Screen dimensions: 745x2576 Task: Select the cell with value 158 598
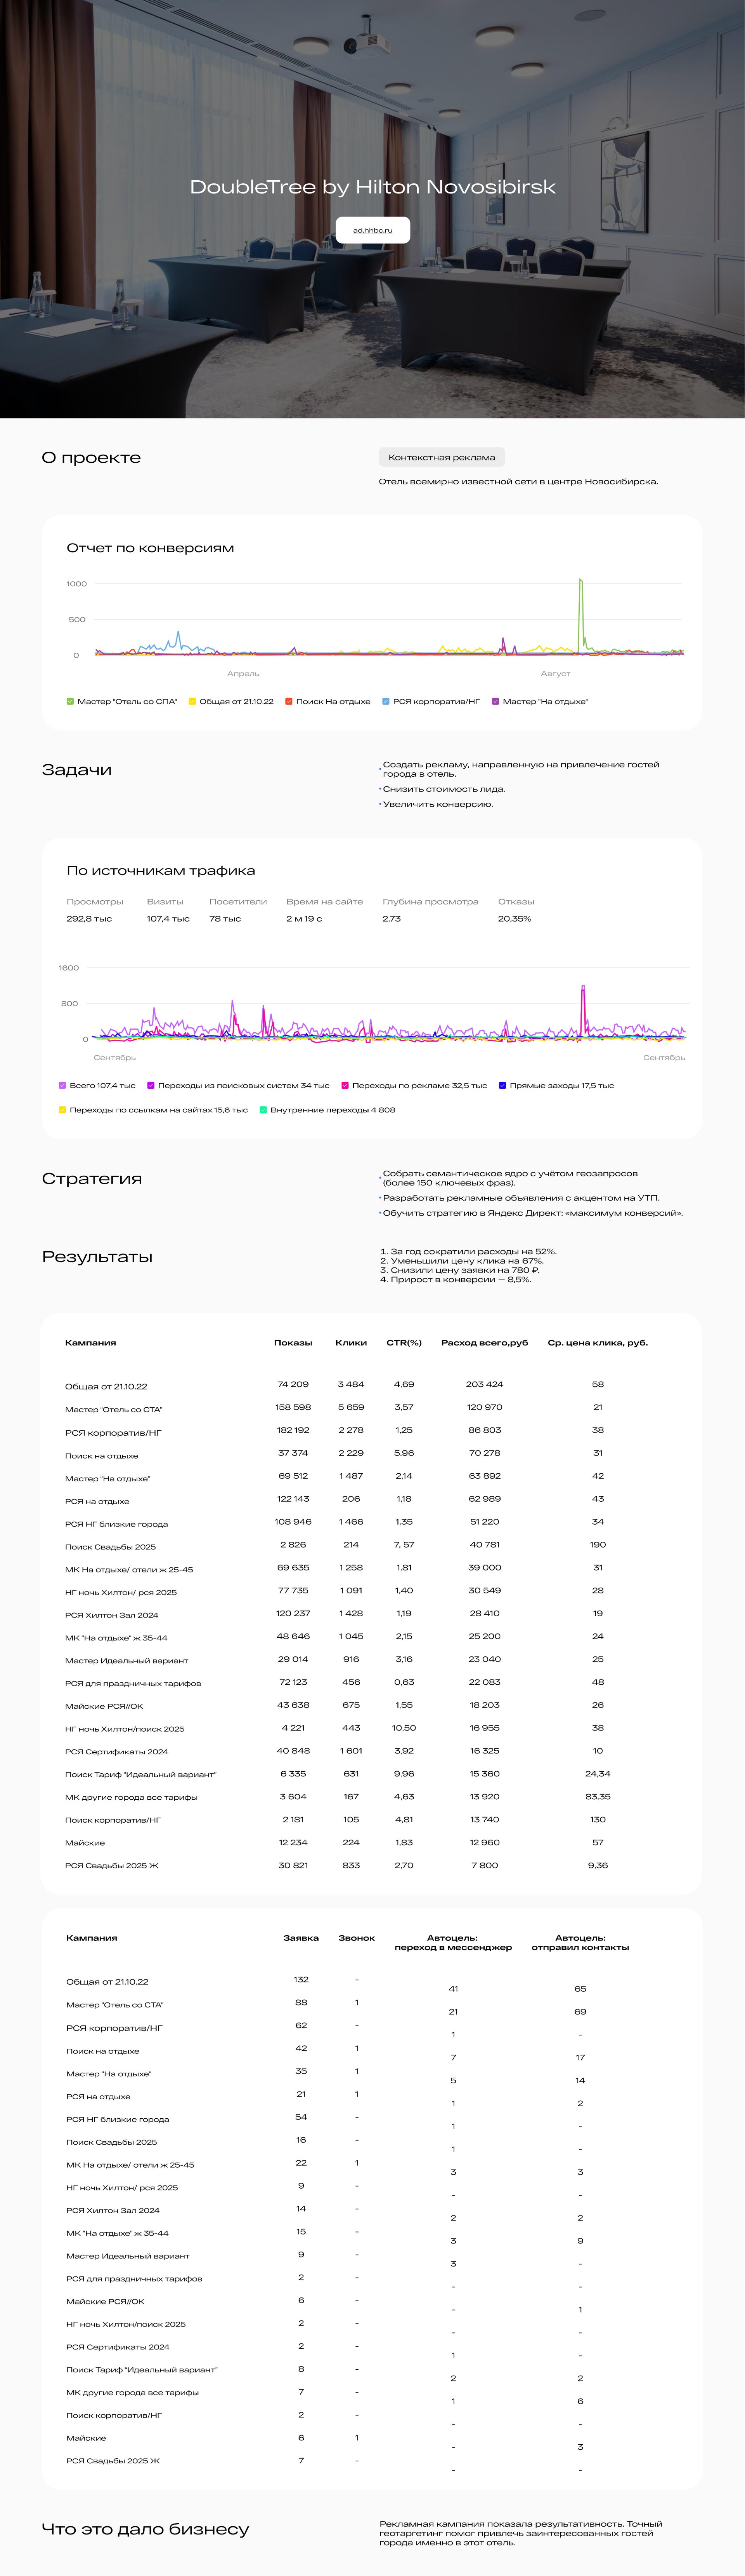tap(293, 1407)
